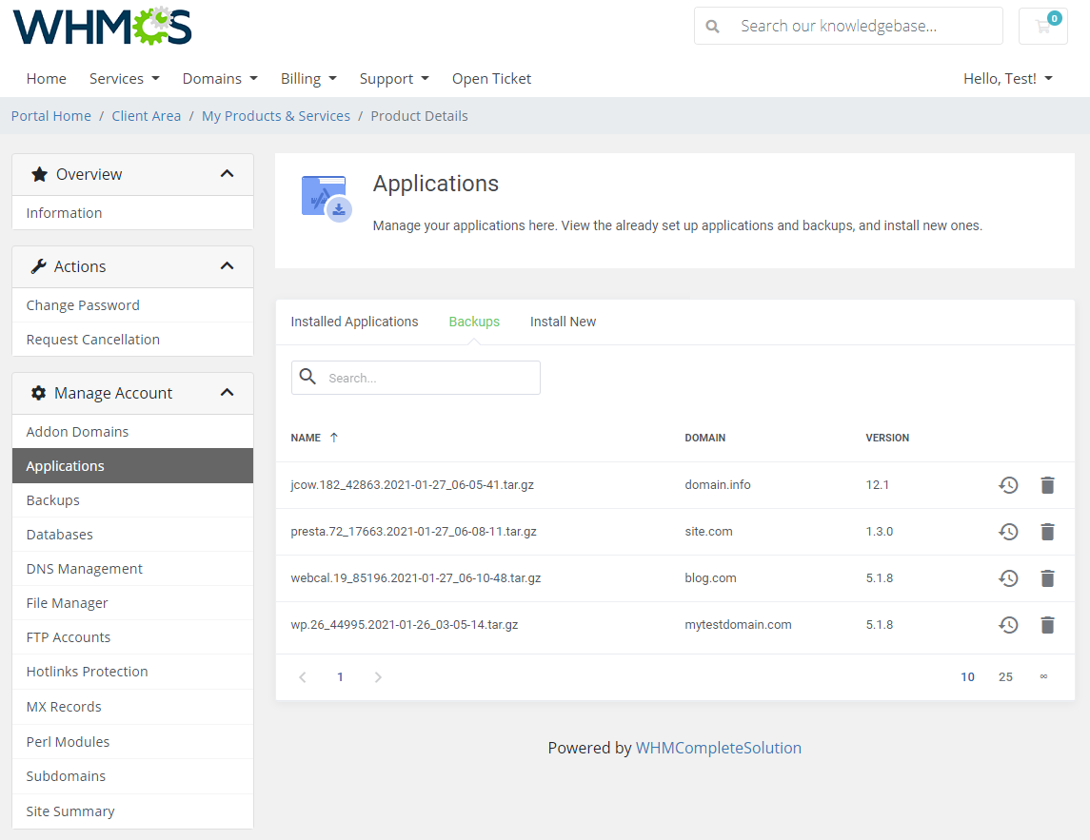Image resolution: width=1090 pixels, height=840 pixels.
Task: Open the Install New tab
Action: pos(563,322)
